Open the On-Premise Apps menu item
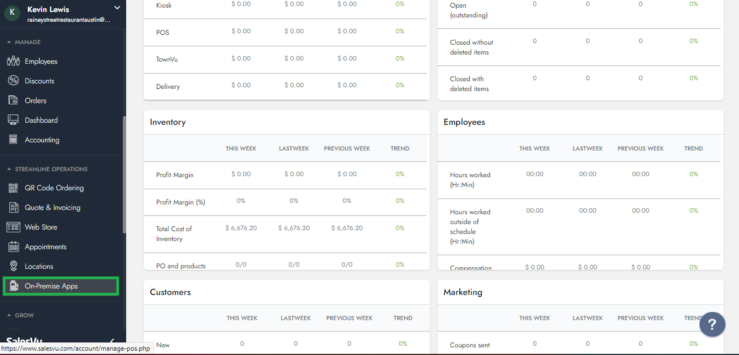This screenshot has width=739, height=355. pyautogui.click(x=51, y=286)
